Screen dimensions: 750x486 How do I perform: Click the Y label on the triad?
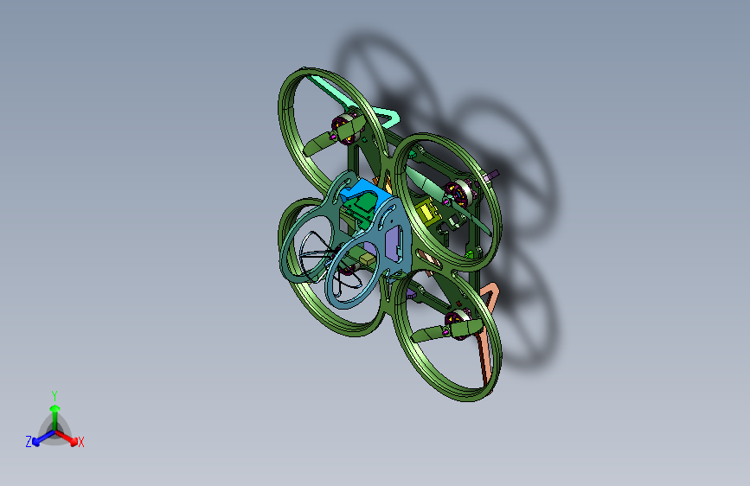click(54, 396)
